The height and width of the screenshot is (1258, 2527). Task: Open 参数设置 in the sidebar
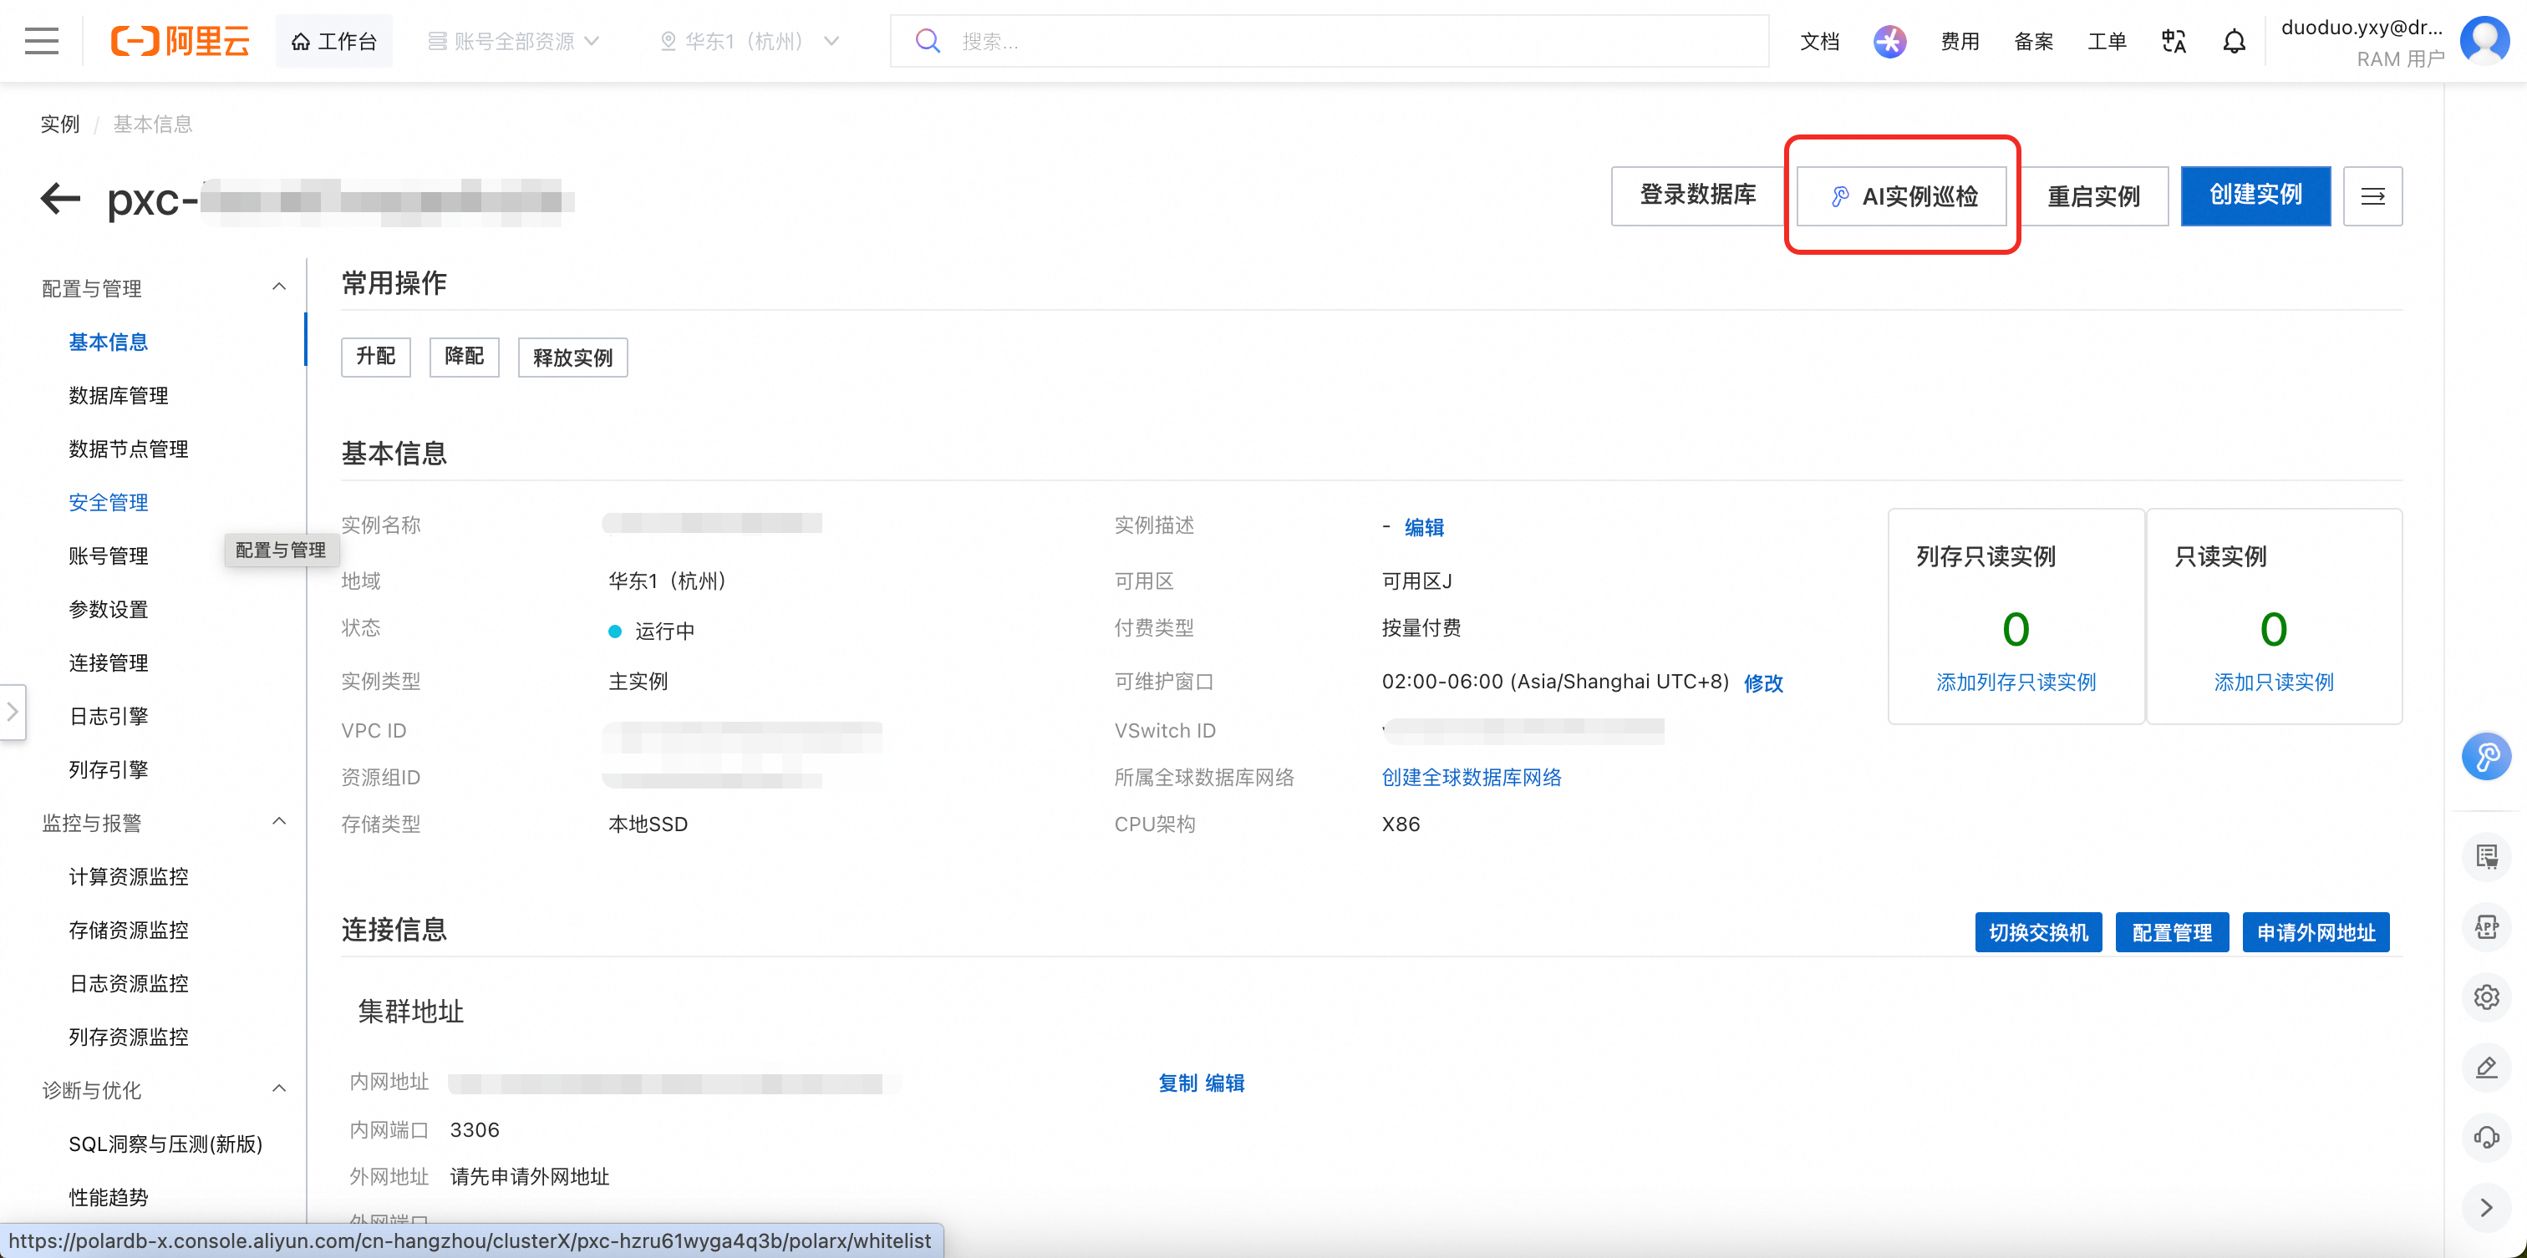[x=109, y=609]
